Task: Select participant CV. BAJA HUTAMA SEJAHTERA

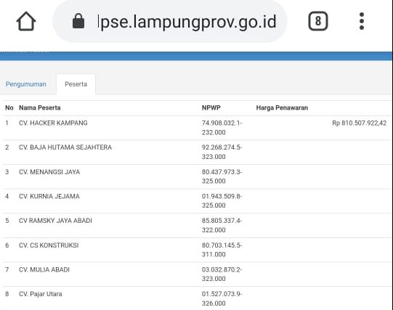Action: click(x=65, y=147)
